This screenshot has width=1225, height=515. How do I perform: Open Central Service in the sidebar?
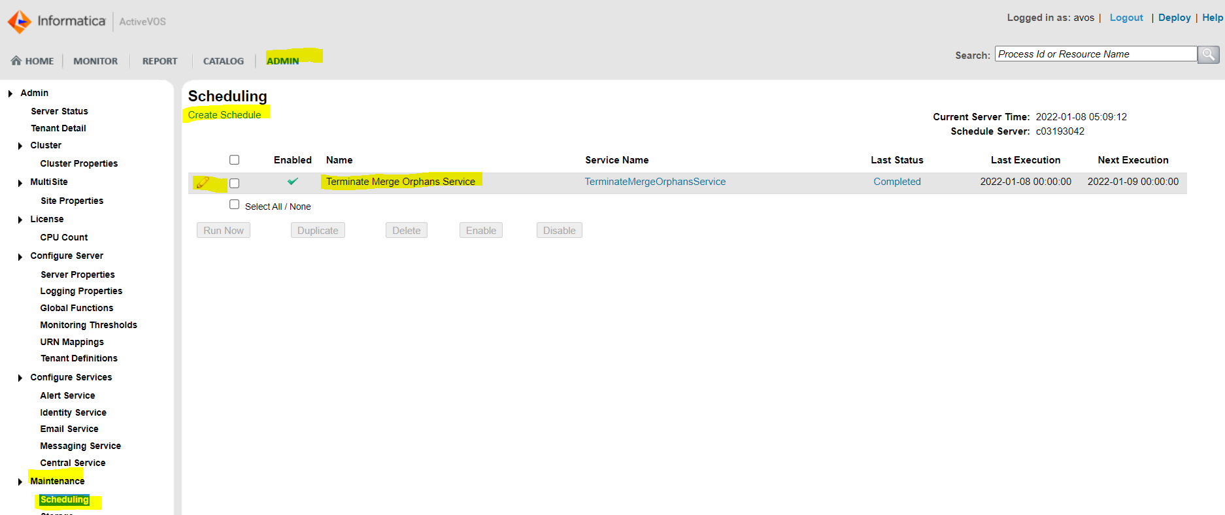tap(73, 463)
